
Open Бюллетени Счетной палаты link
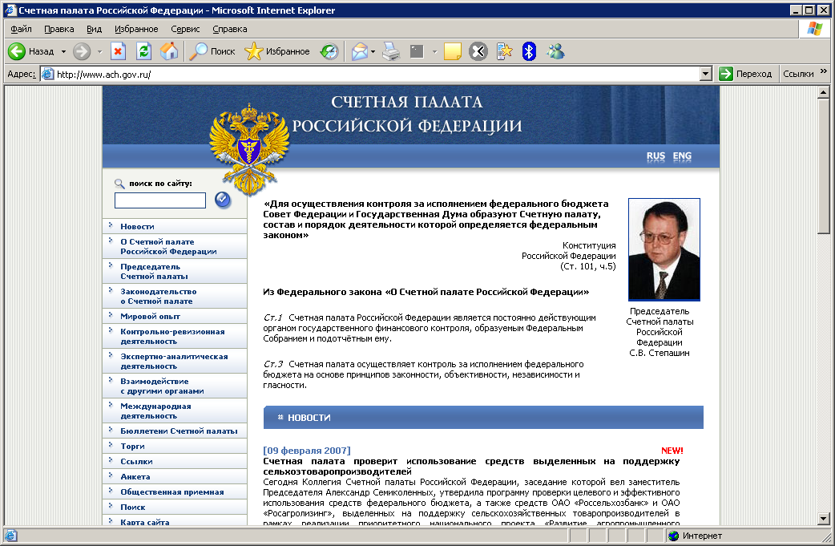pos(179,431)
